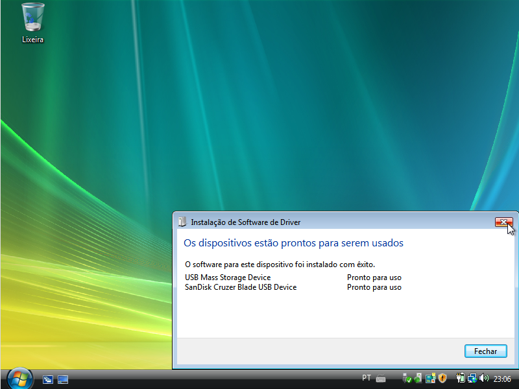Viewport: 519px width, 389px height.
Task: Open the Windows Security alert shield icon
Action: click(x=442, y=378)
